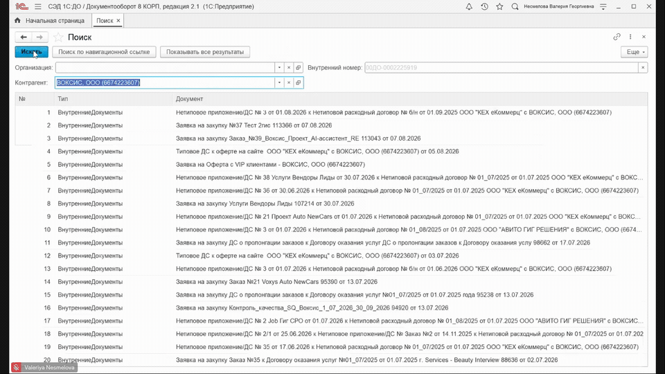Navigate back with the left arrow
Viewport: 665px width, 374px height.
coord(24,37)
